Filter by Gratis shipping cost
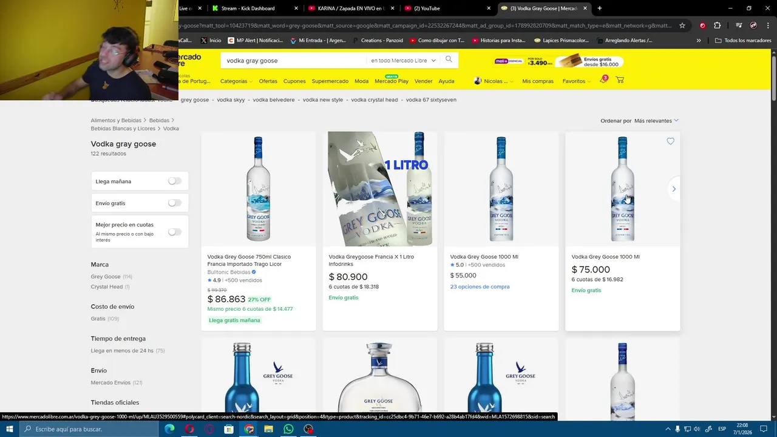The image size is (777, 437). click(98, 319)
